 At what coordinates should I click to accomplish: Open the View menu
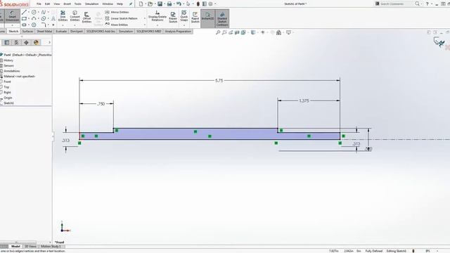[x=57, y=4]
